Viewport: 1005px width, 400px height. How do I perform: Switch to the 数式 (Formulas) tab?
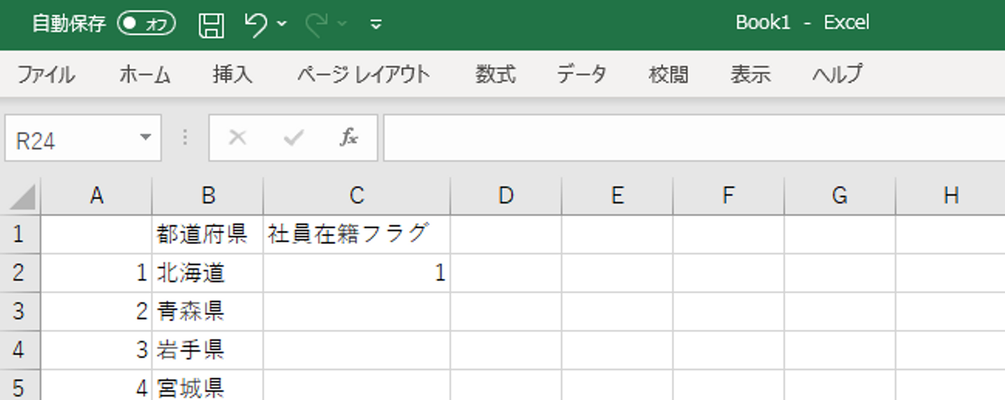496,74
